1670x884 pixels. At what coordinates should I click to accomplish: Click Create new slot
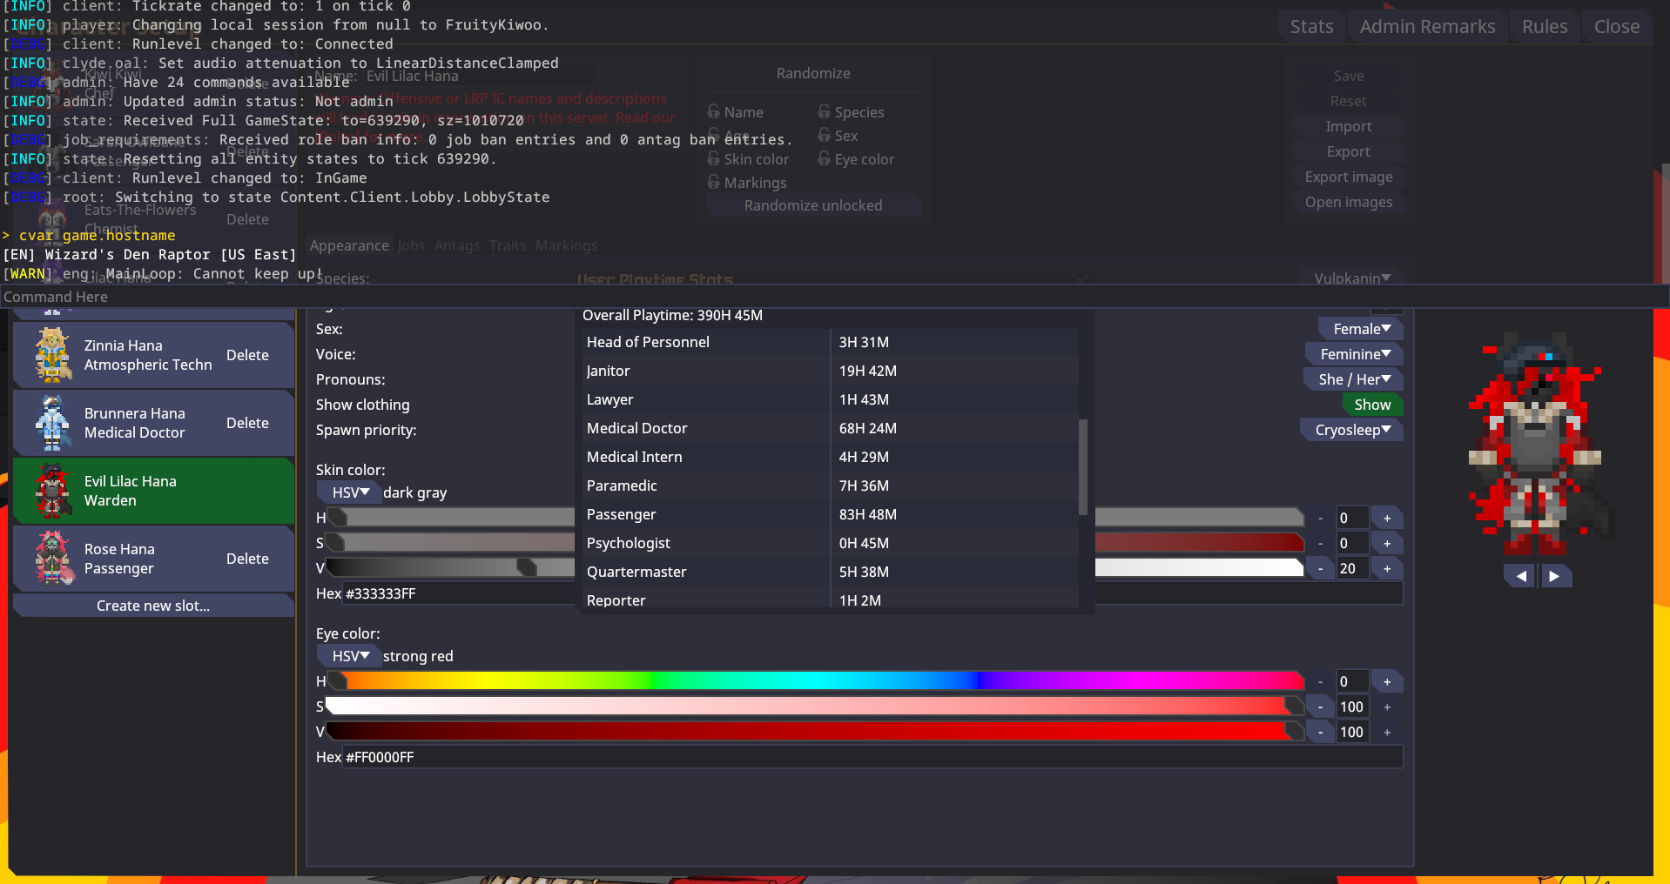pyautogui.click(x=153, y=606)
